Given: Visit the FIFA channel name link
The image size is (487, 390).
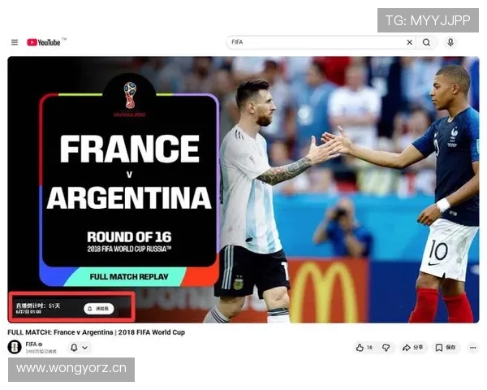Looking at the screenshot, I should [x=31, y=344].
